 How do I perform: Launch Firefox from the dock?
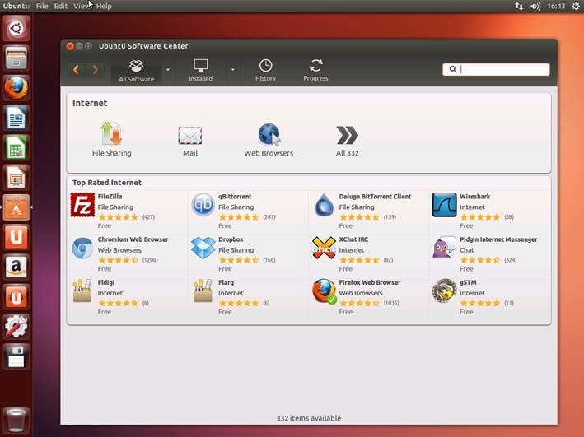click(x=16, y=88)
